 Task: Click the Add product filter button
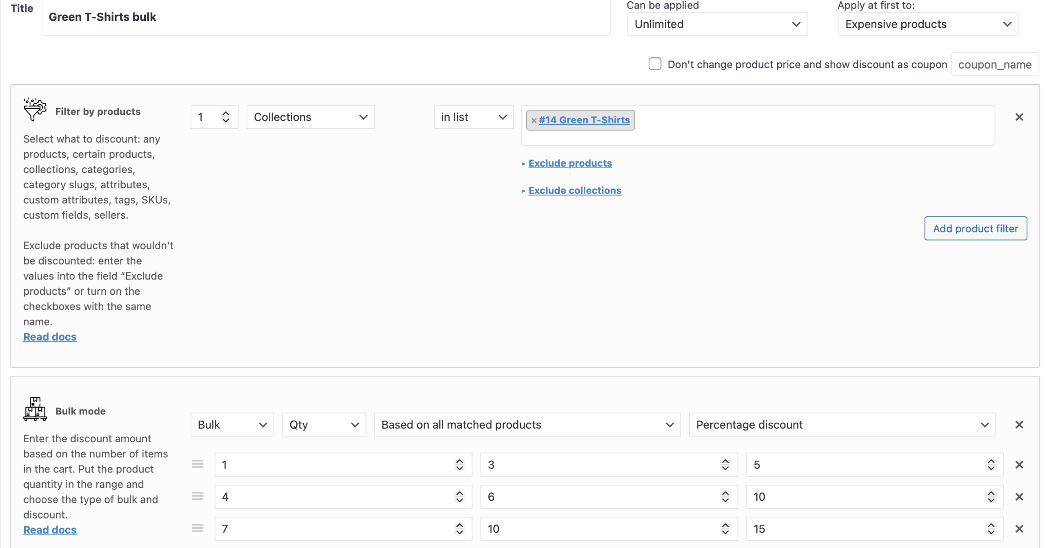point(975,229)
